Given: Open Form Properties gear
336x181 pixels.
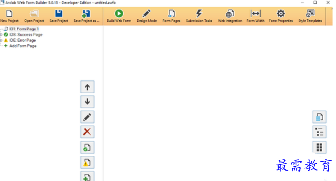Looking at the screenshot, I should (x=281, y=16).
